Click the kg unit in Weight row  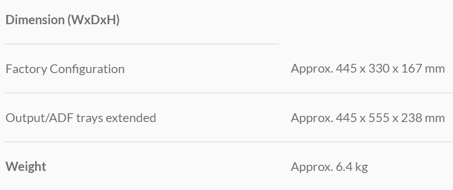362,167
